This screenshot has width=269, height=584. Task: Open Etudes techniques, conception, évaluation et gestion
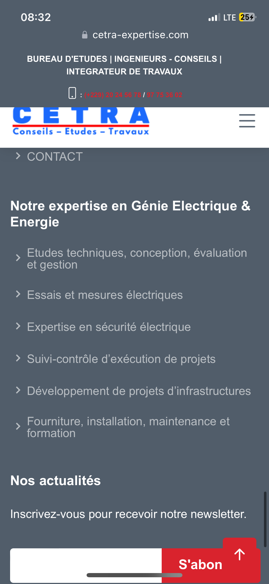pos(137,259)
